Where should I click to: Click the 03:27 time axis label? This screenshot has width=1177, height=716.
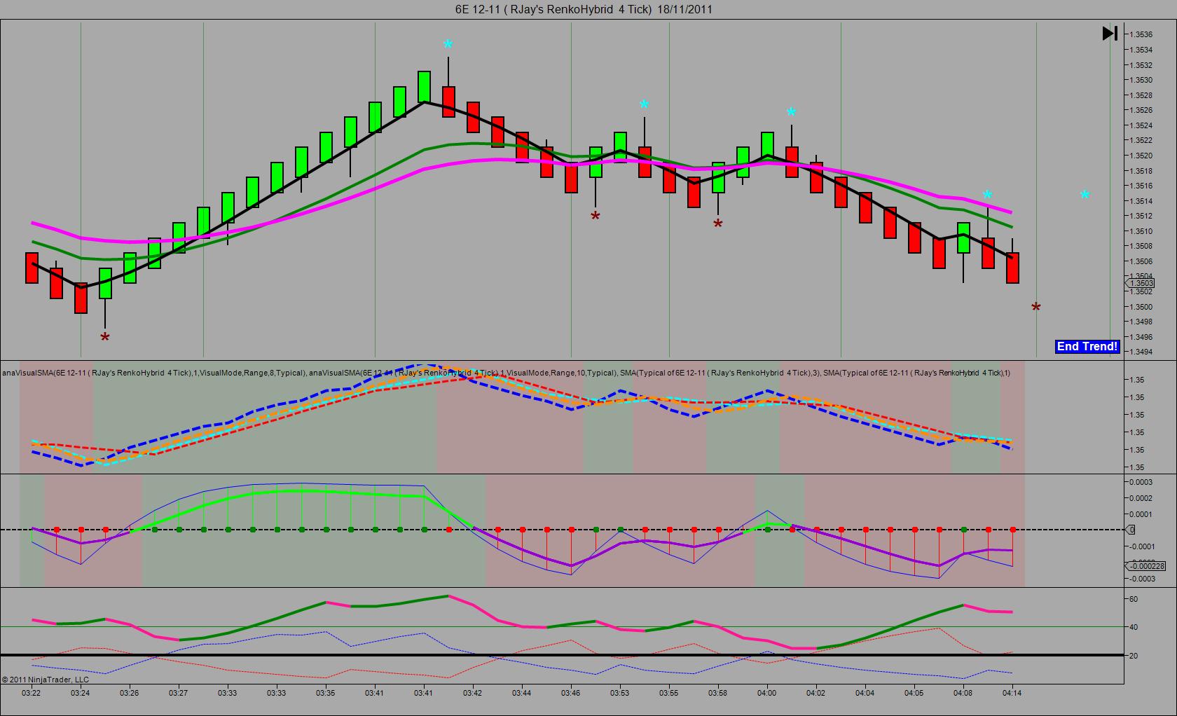click(179, 693)
